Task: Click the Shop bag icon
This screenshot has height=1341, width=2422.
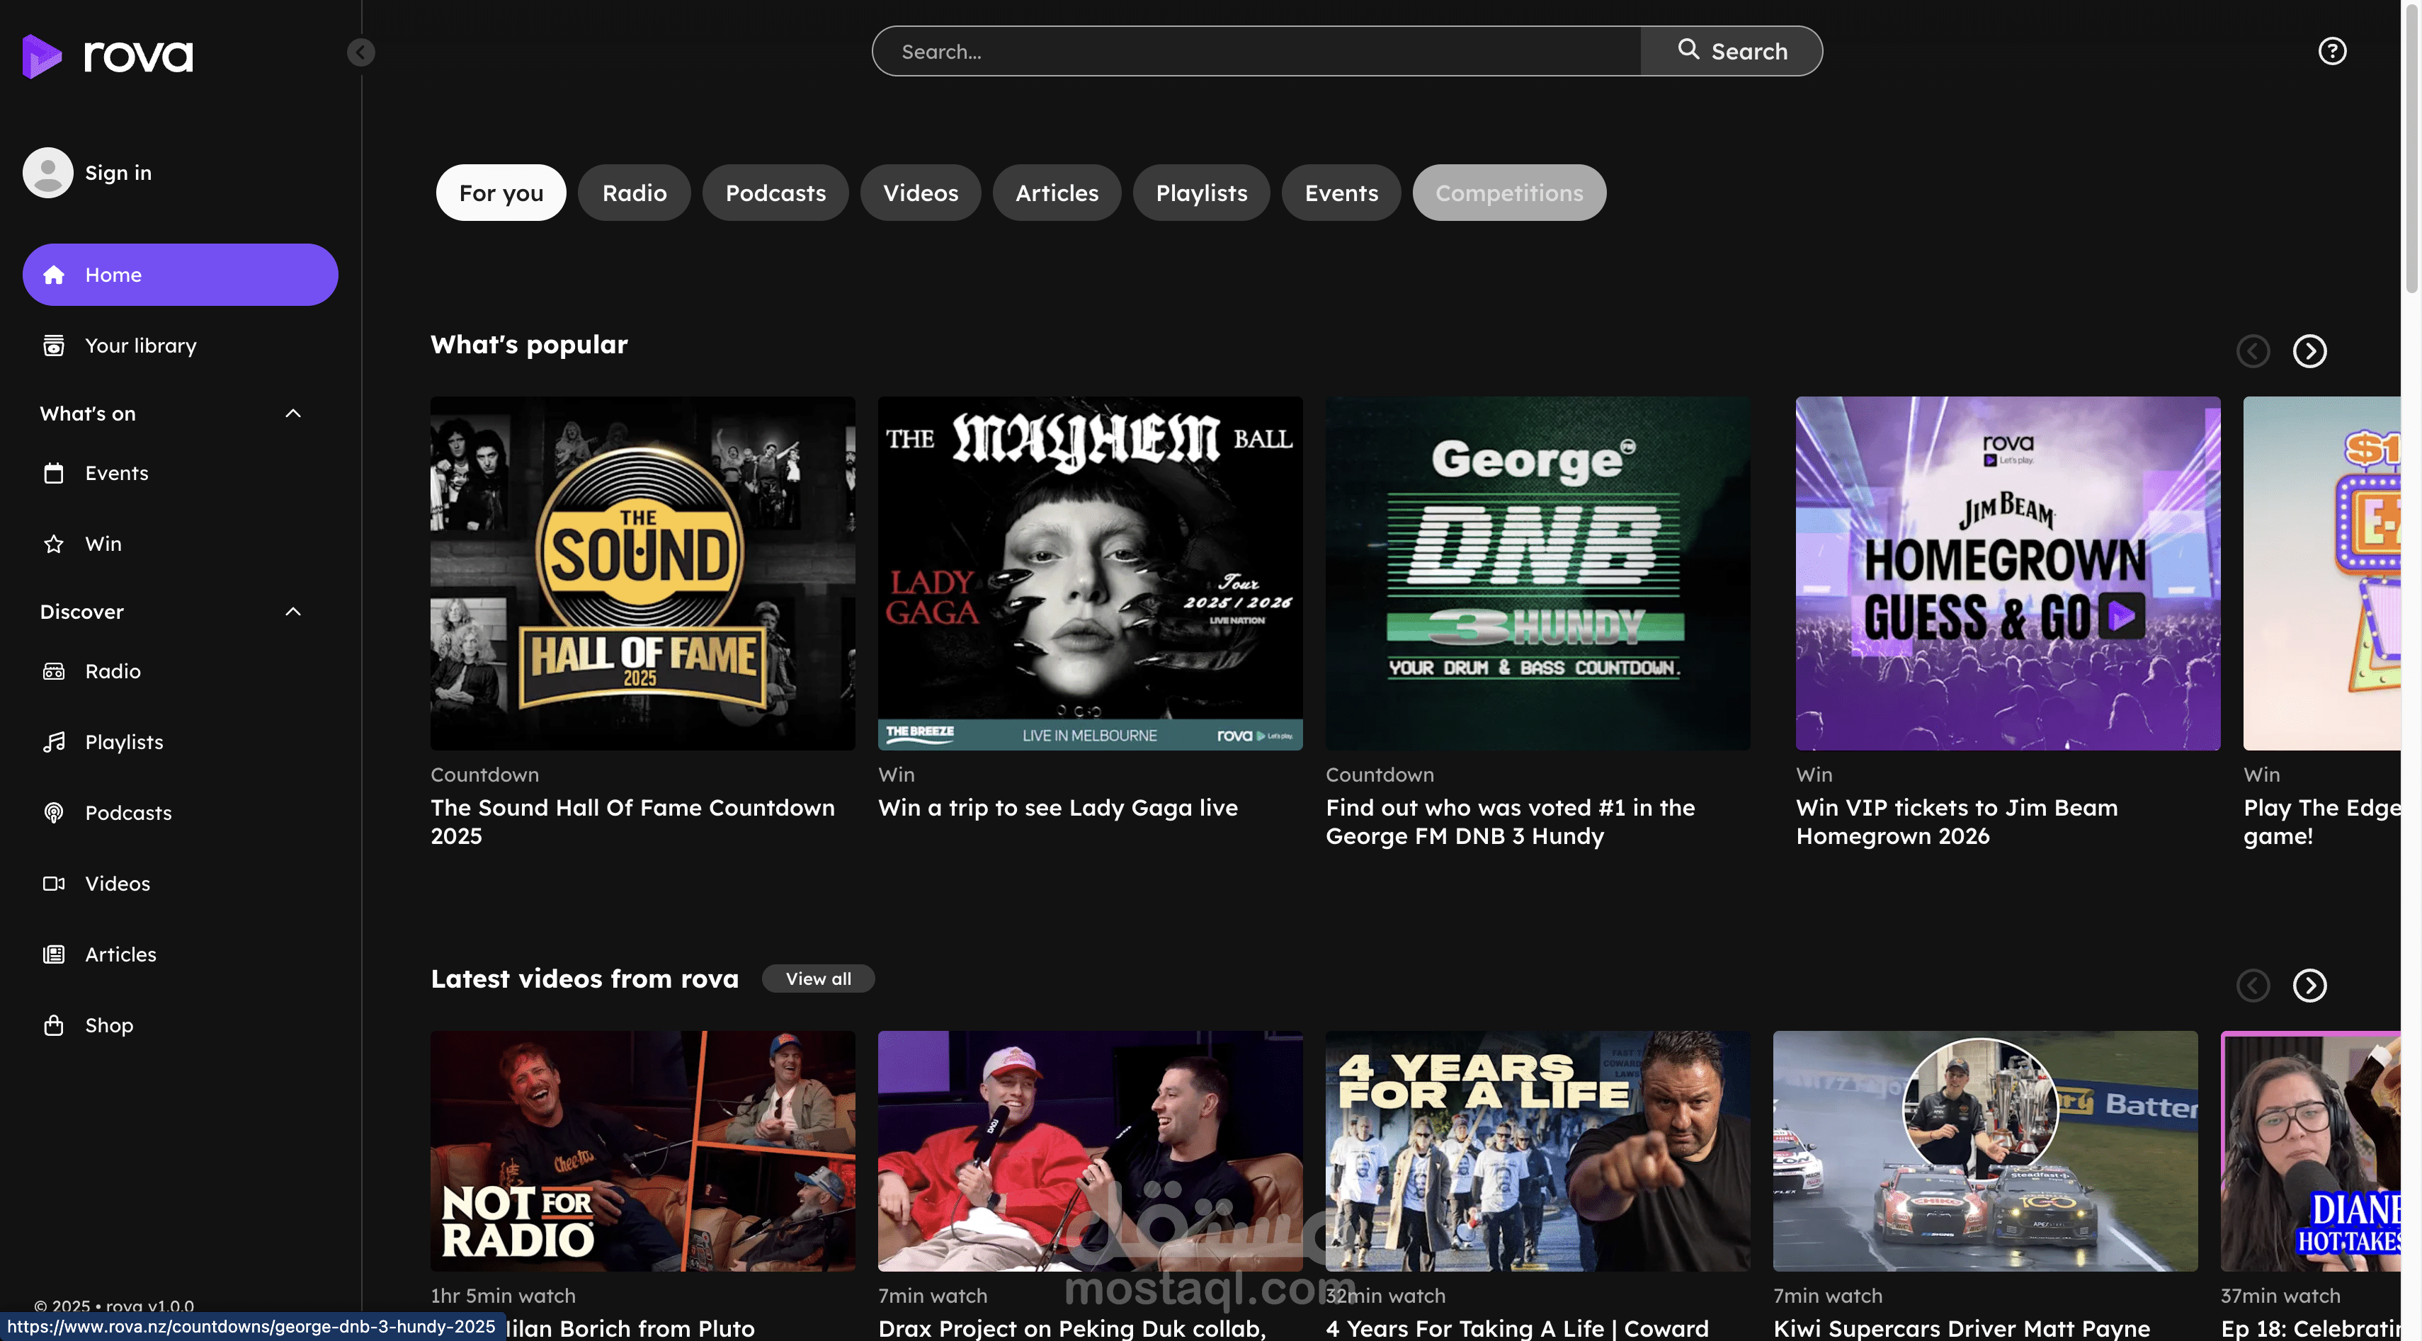Action: pos(54,1025)
